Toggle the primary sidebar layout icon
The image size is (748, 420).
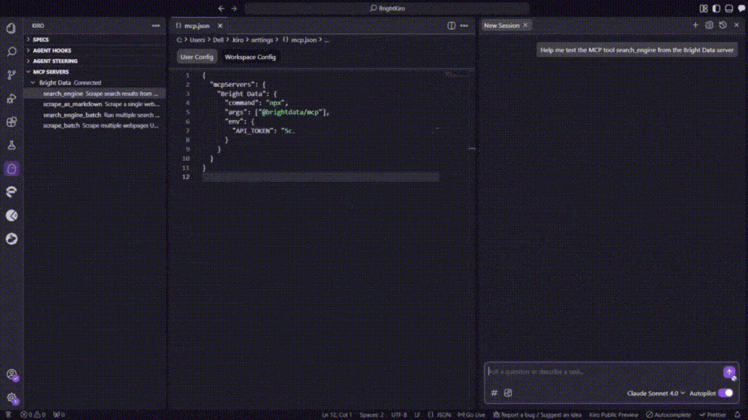716,8
